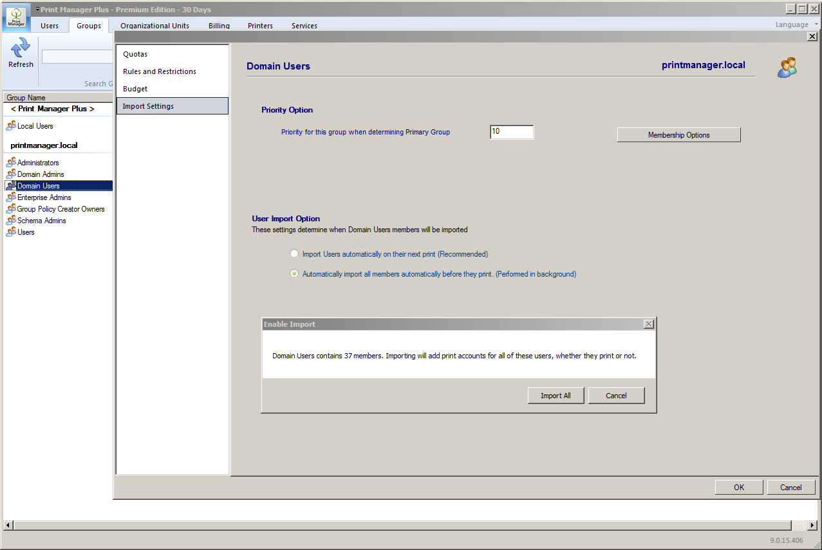The height and width of the screenshot is (550, 822).
Task: Click the horizontal scrollbar right arrow
Action: (x=812, y=526)
